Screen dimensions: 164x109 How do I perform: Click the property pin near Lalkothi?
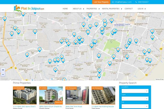(99, 56)
